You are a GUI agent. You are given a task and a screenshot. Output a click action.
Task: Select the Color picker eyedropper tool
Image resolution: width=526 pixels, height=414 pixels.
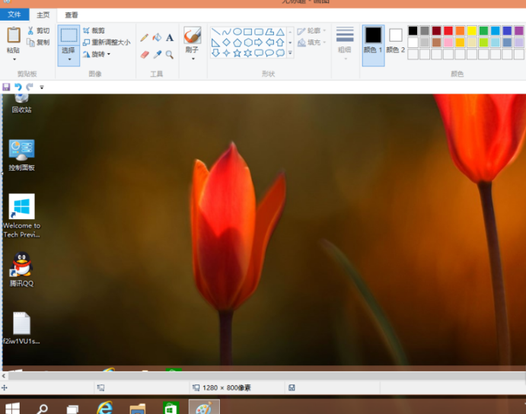157,55
